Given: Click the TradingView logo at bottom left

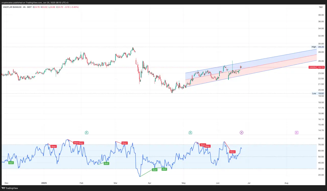Looking at the screenshot, I should [x=10, y=188].
